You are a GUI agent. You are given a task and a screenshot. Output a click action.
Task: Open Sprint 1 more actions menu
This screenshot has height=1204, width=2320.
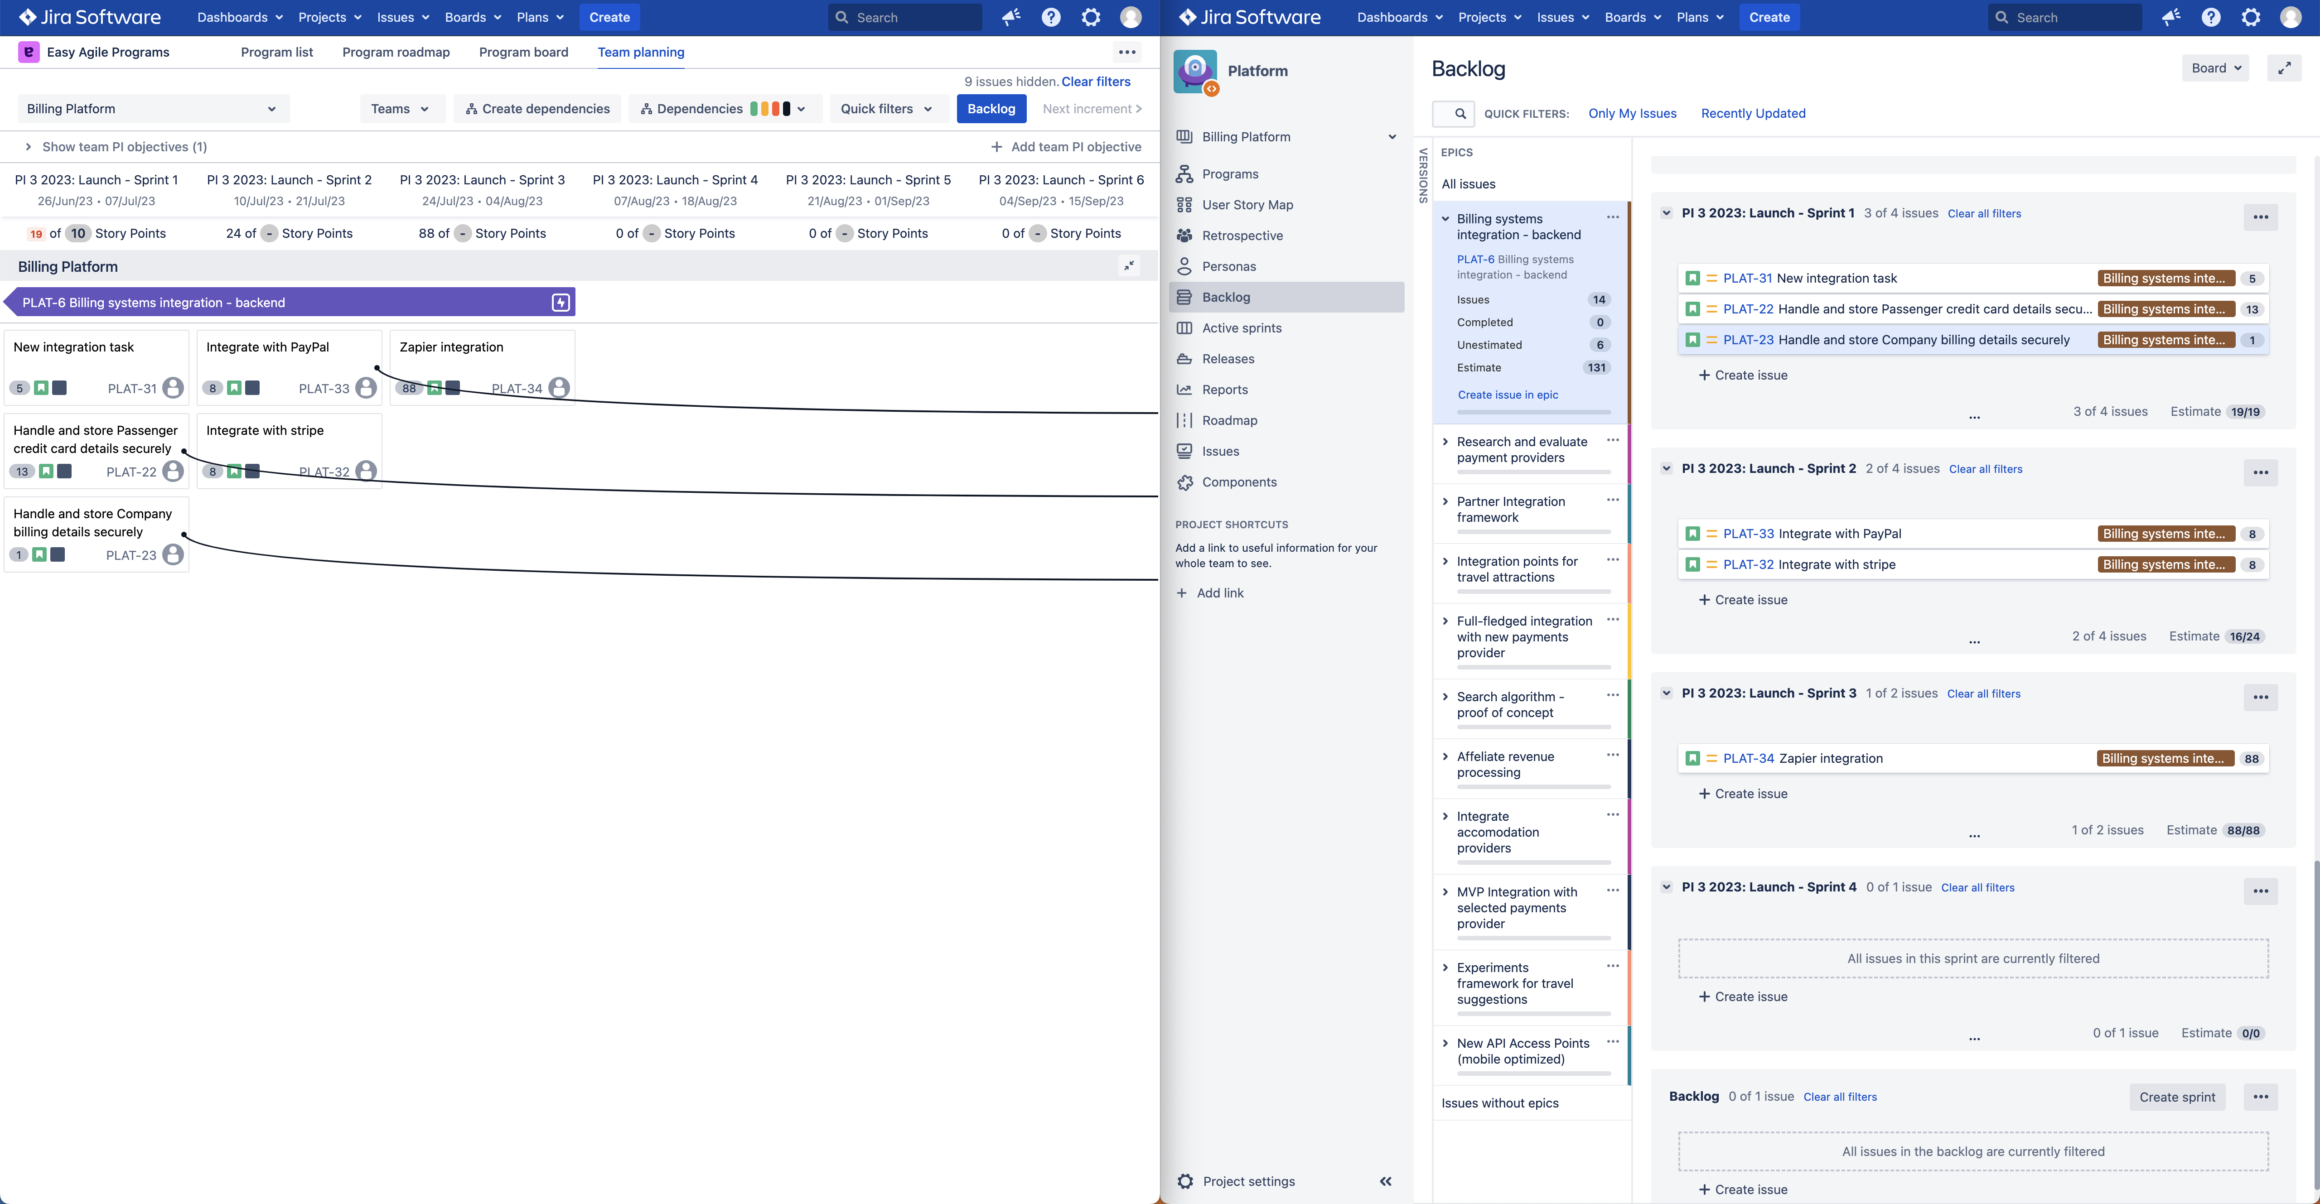(x=2261, y=217)
